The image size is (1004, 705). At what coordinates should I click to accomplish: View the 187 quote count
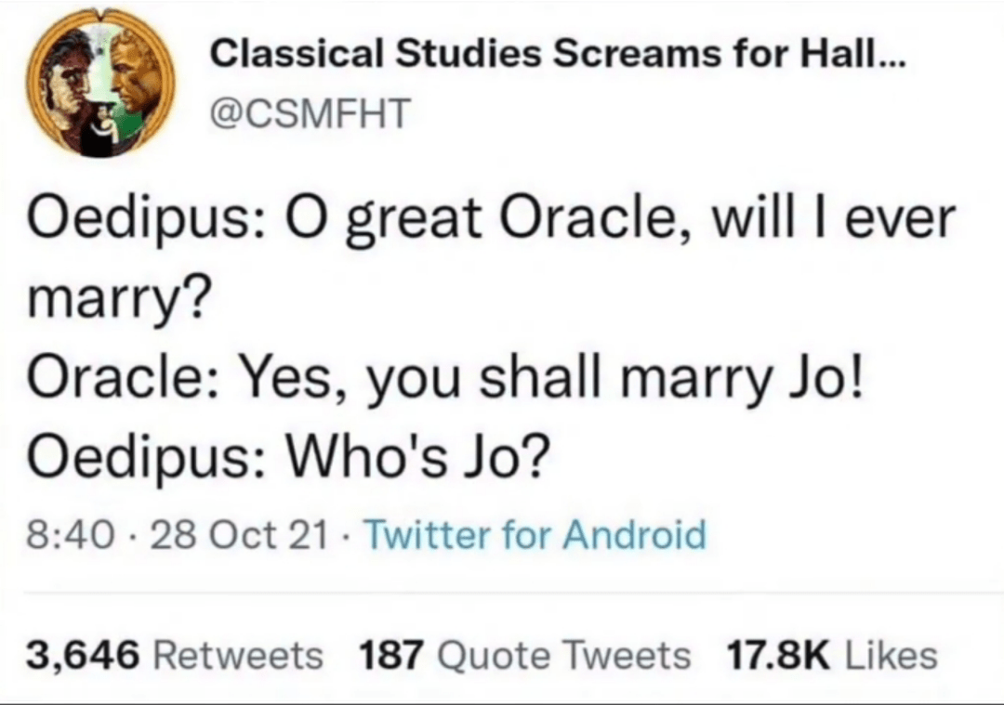point(391,657)
